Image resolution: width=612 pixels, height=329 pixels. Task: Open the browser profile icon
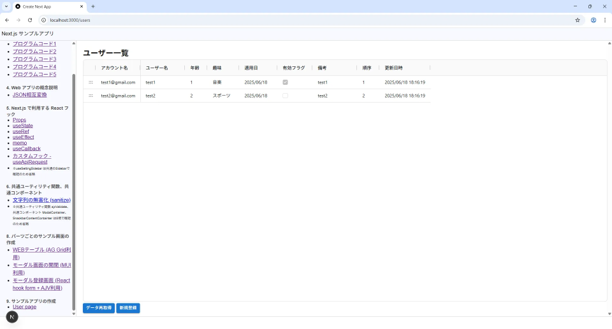(594, 20)
